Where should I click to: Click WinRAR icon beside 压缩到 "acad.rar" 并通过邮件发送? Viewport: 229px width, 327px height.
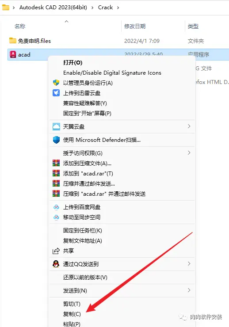56,194
